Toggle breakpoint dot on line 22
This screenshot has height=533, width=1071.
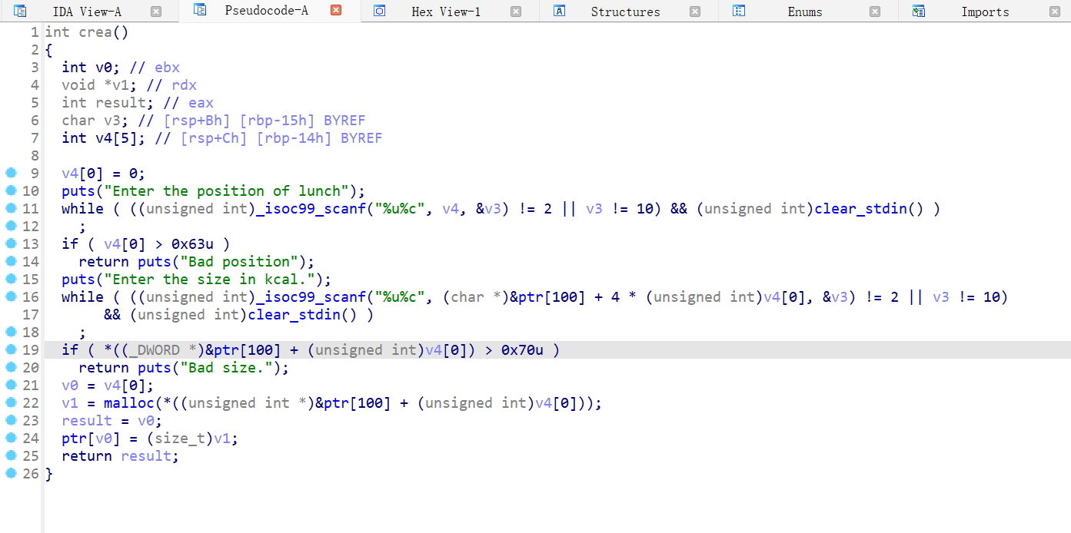pos(11,402)
